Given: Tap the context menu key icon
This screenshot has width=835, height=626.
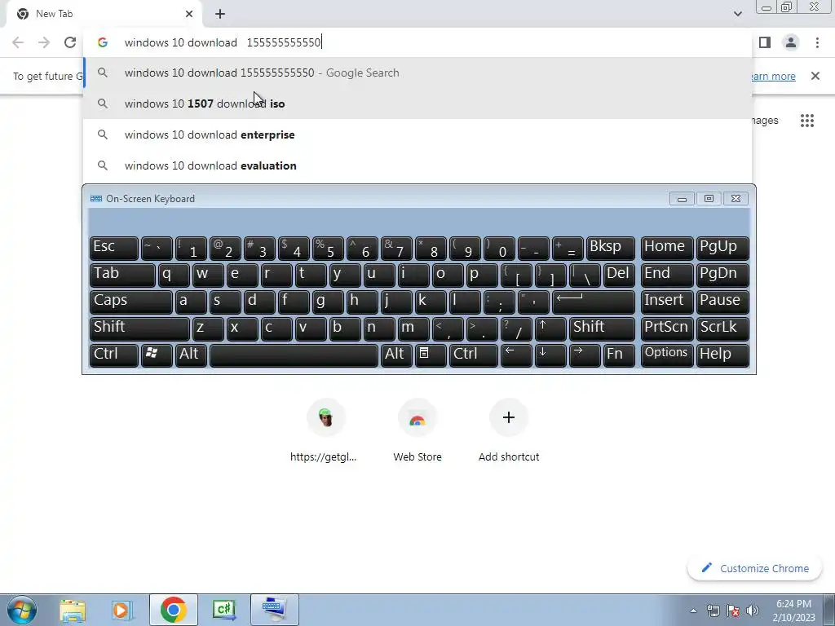Looking at the screenshot, I should pos(431,355).
